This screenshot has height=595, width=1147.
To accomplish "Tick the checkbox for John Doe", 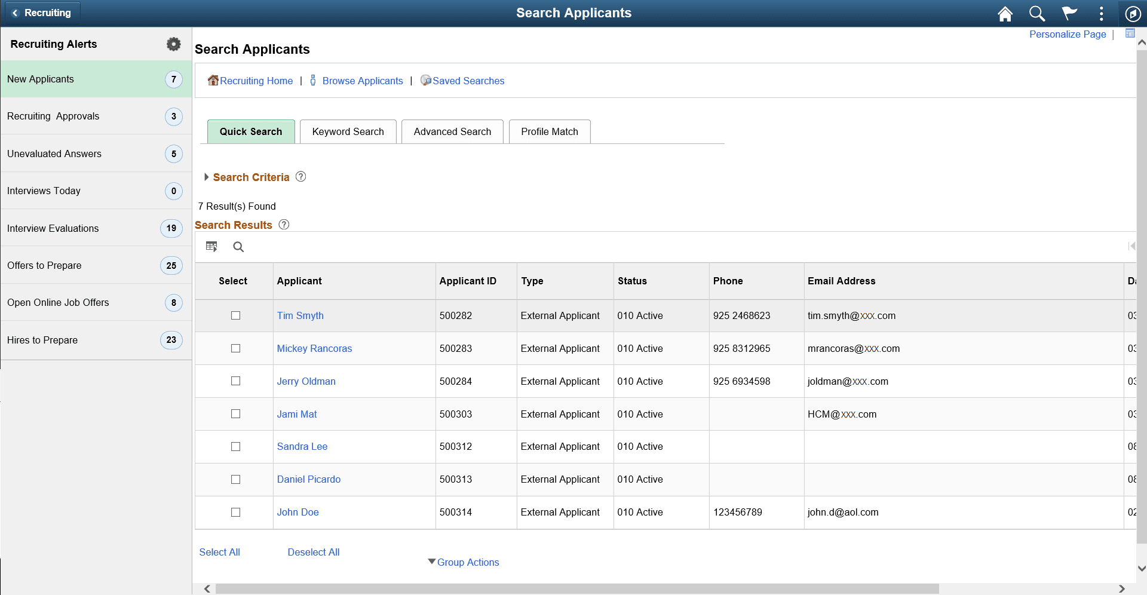I will [x=236, y=512].
